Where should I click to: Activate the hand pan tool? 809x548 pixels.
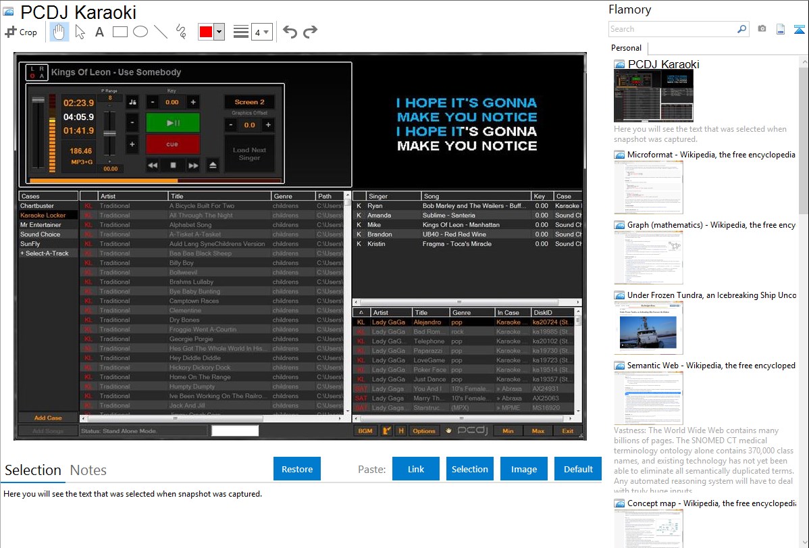click(x=59, y=32)
